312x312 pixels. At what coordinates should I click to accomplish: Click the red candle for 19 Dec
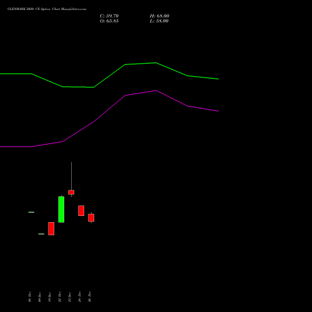51,228
